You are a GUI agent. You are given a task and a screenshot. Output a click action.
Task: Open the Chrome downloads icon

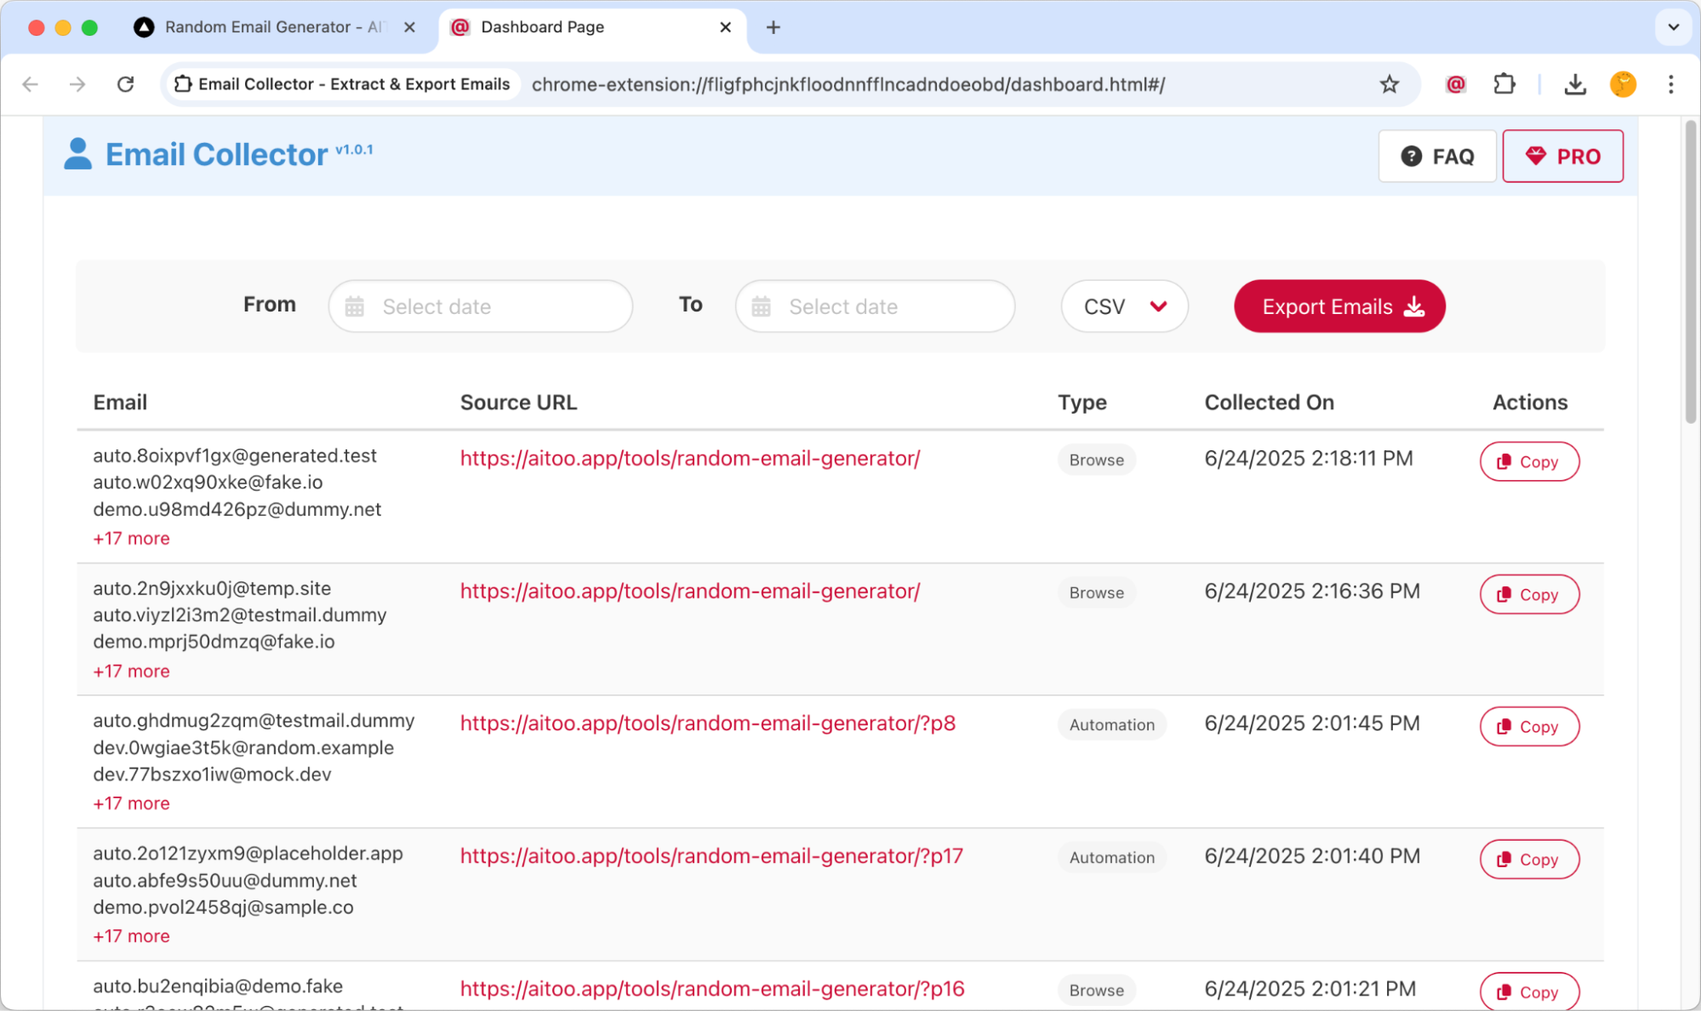coord(1575,84)
